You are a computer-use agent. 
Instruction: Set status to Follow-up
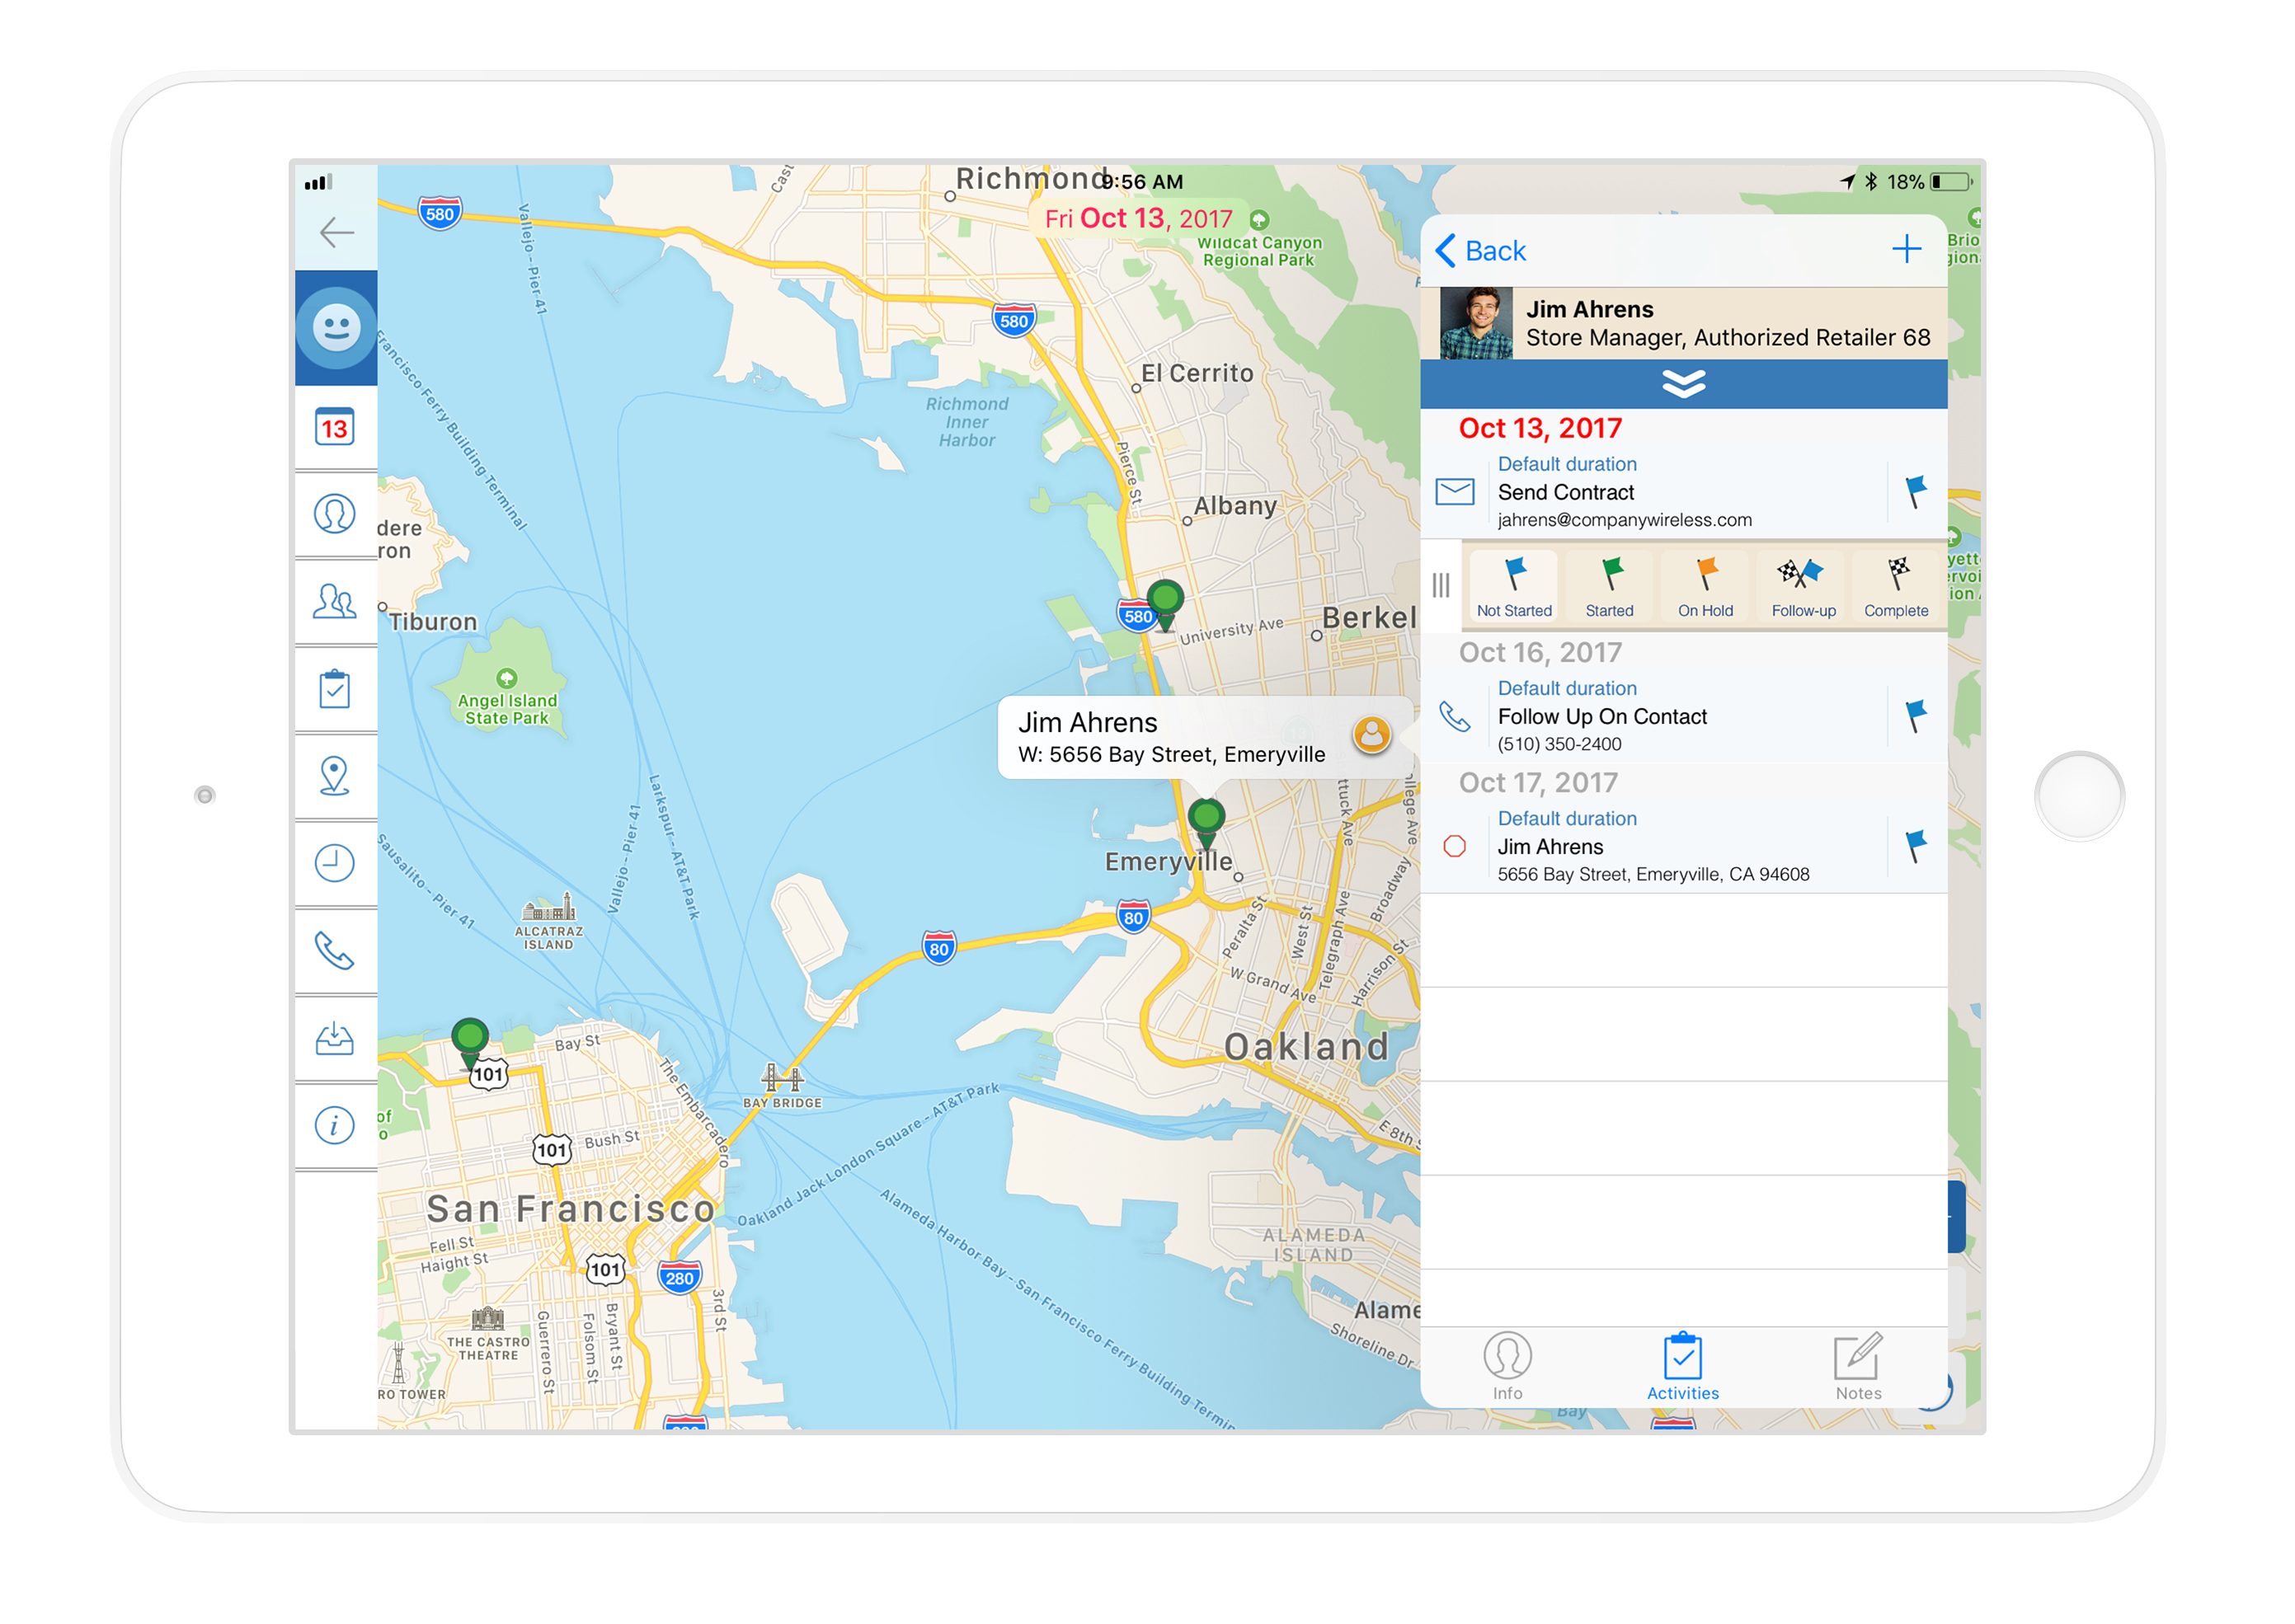pos(1803,588)
